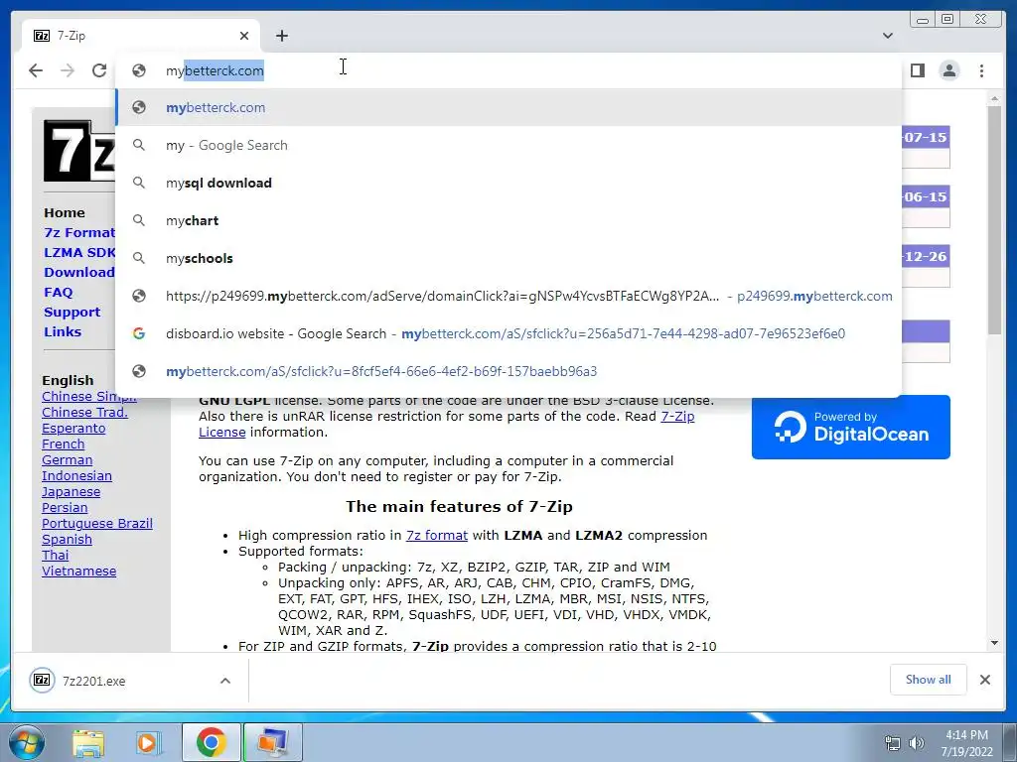Switch language to Thai
The height and width of the screenshot is (762, 1017).
(x=56, y=556)
